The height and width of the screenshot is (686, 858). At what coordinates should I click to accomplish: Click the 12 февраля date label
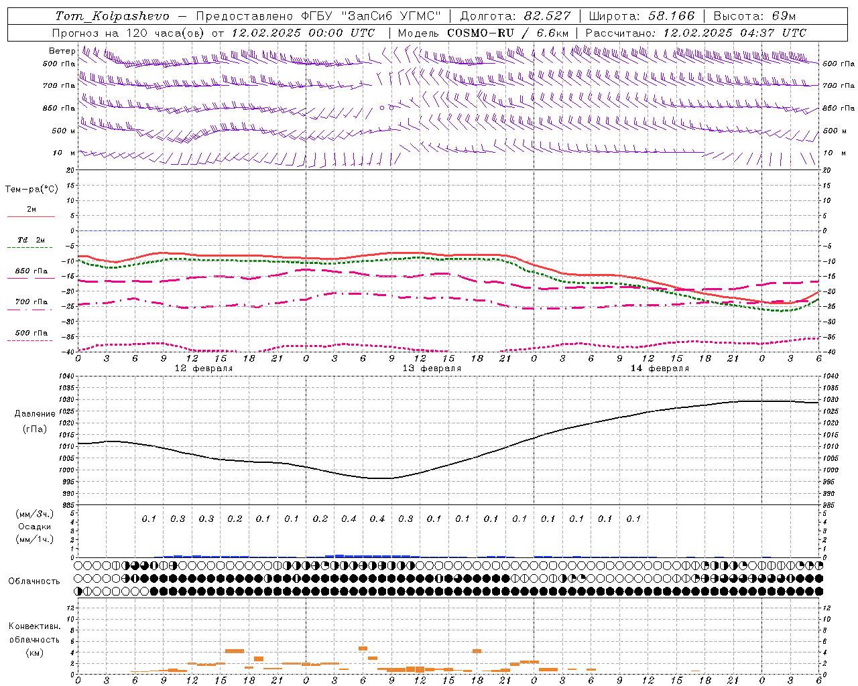(204, 368)
